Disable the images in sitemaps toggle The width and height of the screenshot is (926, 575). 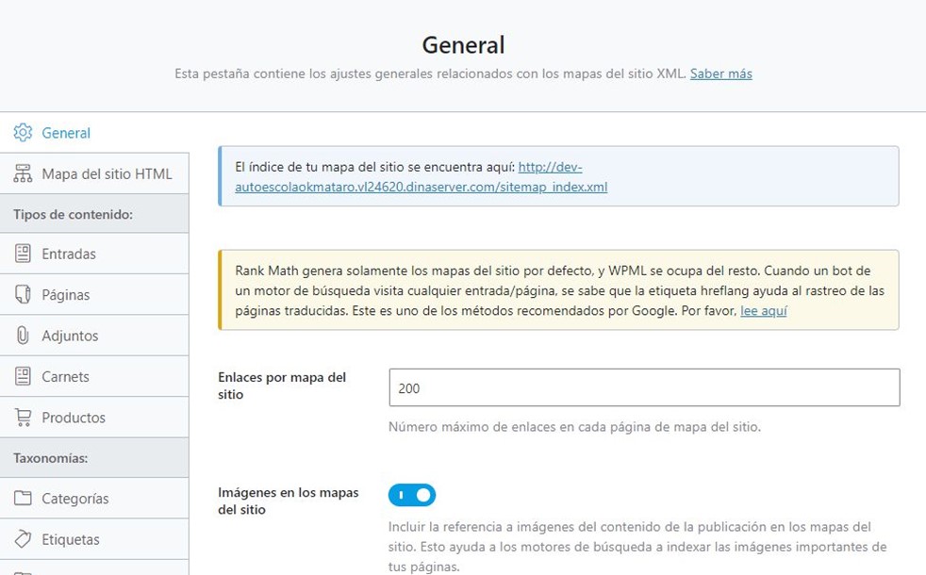pos(412,495)
